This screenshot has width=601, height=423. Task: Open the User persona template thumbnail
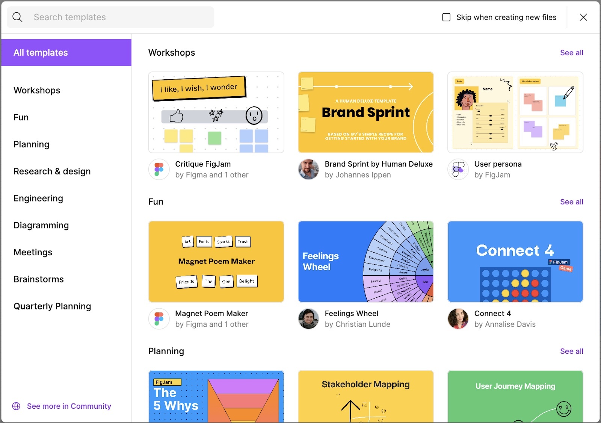click(x=515, y=112)
